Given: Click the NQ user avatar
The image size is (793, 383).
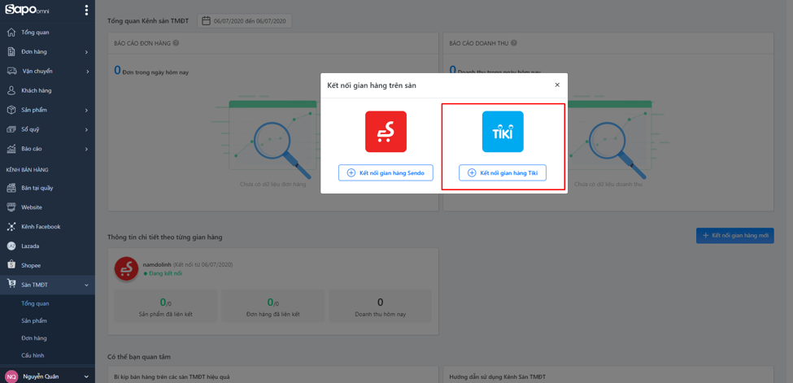Looking at the screenshot, I should tap(11, 376).
